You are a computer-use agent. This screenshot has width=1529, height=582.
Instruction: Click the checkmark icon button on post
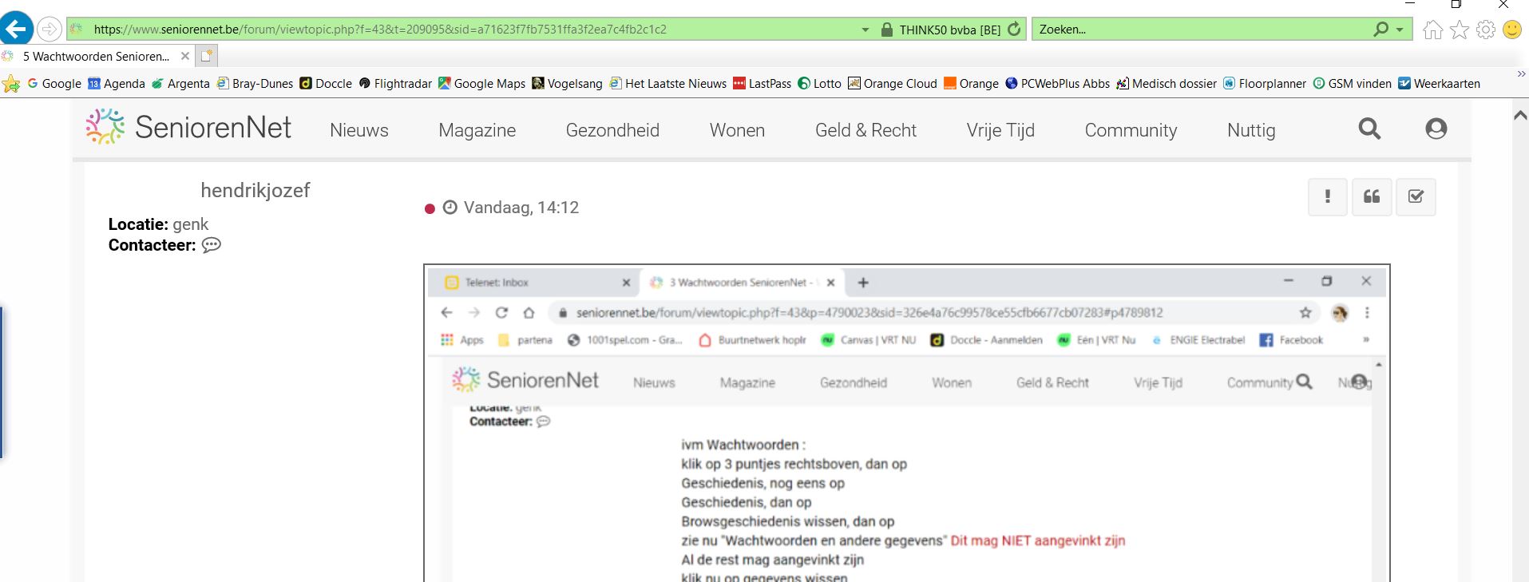click(1416, 196)
